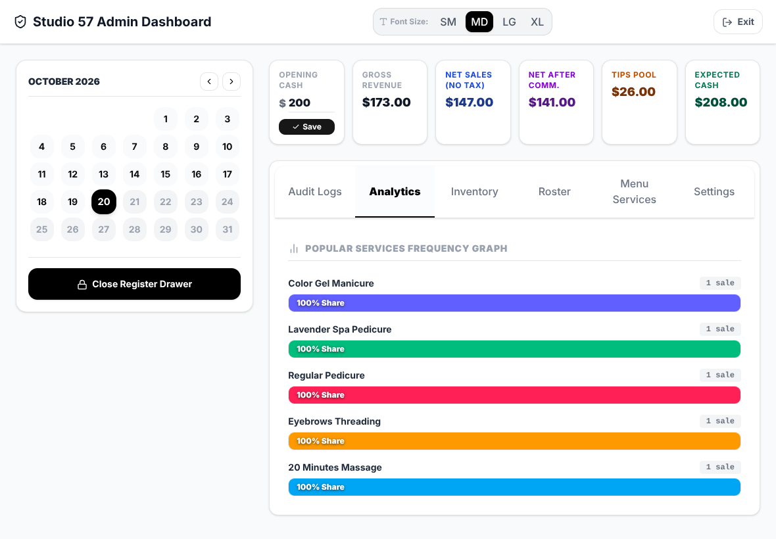Click the Color Gel Manicure share bar

514,303
